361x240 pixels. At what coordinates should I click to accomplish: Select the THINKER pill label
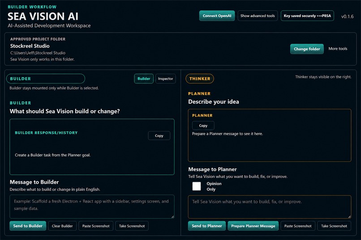pos(200,79)
